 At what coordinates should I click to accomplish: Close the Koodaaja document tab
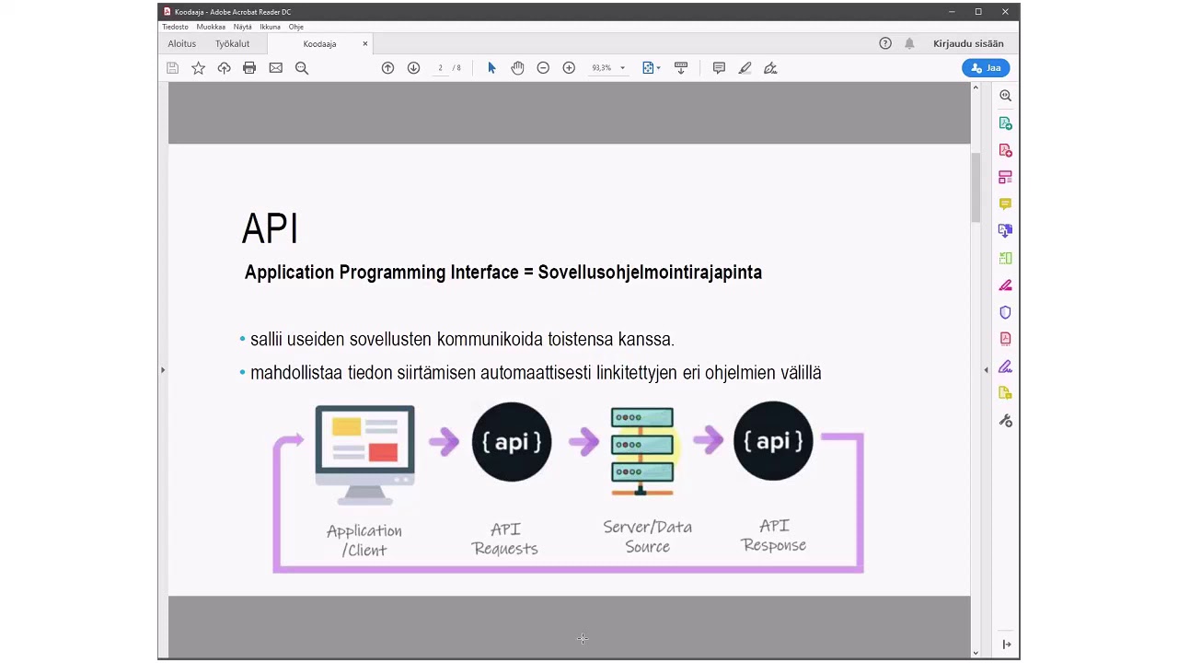coord(365,43)
